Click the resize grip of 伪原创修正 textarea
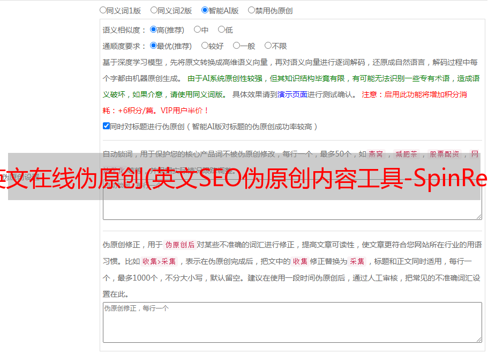The height and width of the screenshot is (353, 488). click(479, 340)
